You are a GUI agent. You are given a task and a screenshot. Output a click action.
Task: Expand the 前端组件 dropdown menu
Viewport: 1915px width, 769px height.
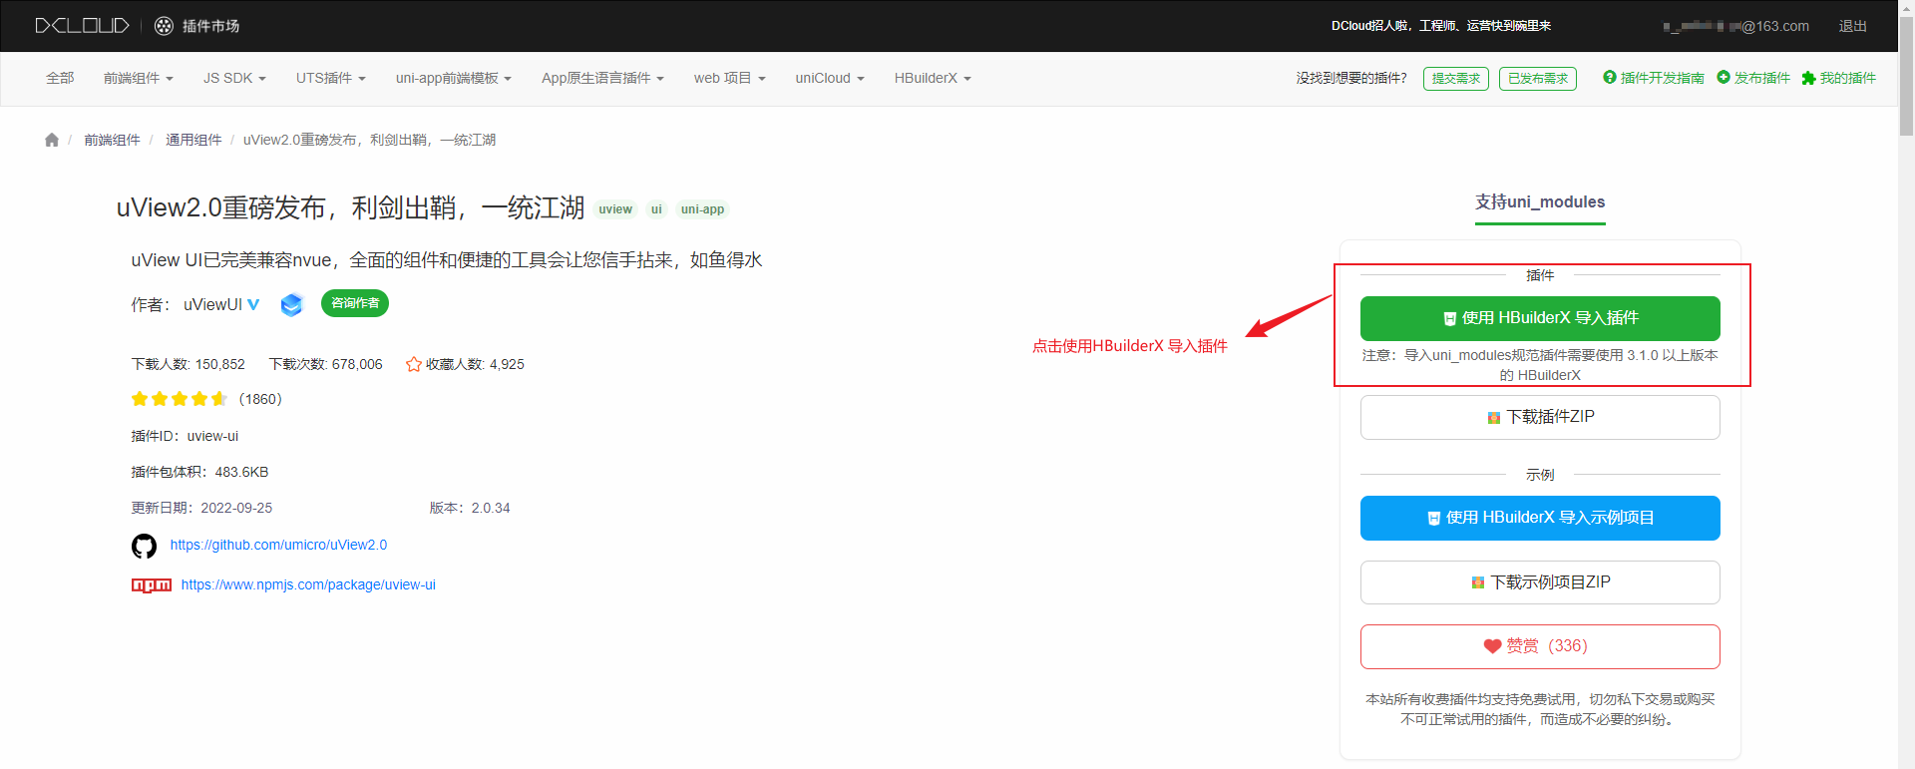point(139,78)
